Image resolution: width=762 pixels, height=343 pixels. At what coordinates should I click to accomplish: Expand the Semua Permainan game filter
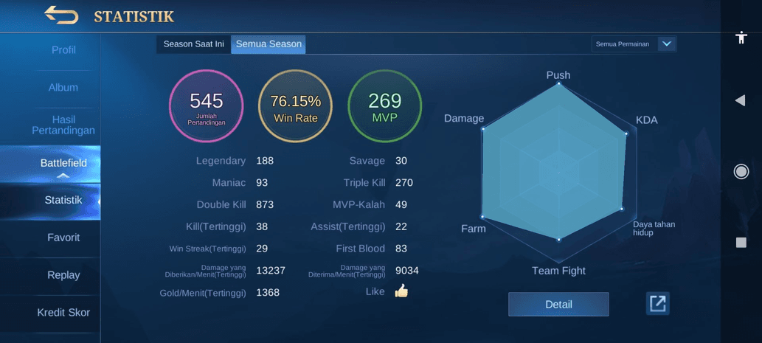click(623, 44)
